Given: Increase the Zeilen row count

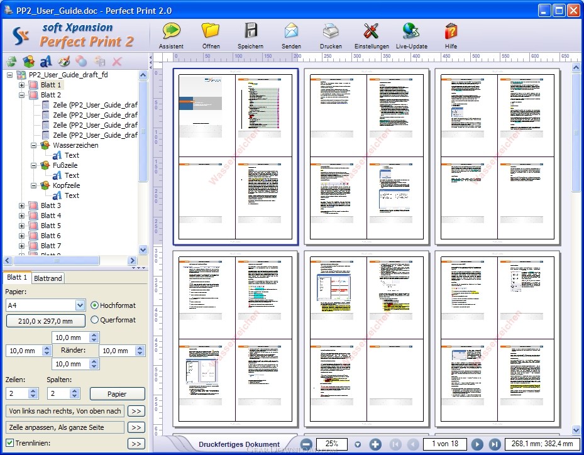Looking at the screenshot, I should (33, 391).
